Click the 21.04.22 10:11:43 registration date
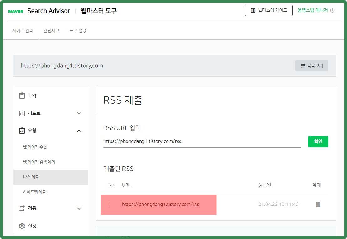Screen dimensions: 347x239 (278, 204)
